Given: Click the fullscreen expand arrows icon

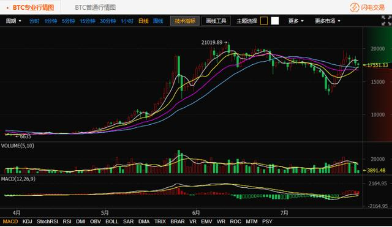Looking at the screenshot, I should (x=386, y=20).
